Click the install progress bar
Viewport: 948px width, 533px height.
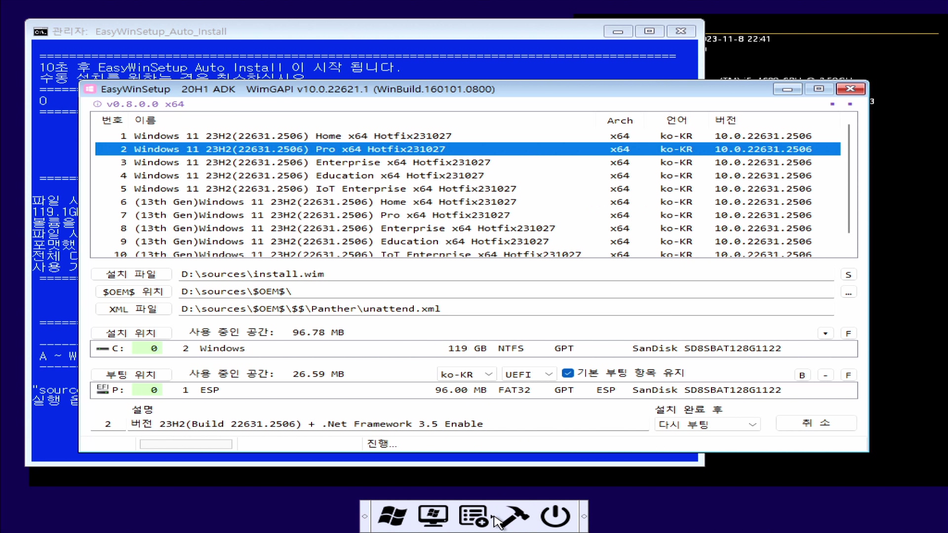186,444
